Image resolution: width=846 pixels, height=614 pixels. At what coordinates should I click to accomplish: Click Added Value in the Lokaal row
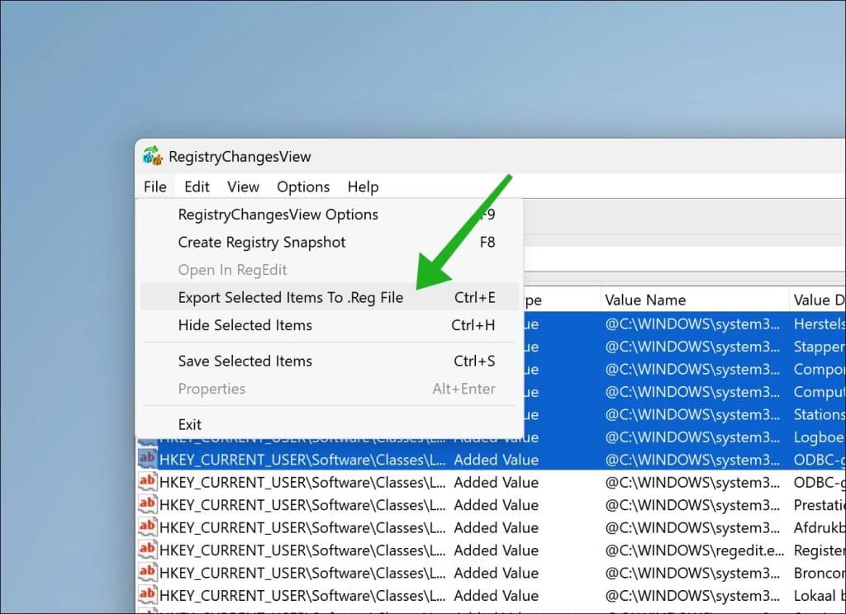pyautogui.click(x=496, y=595)
